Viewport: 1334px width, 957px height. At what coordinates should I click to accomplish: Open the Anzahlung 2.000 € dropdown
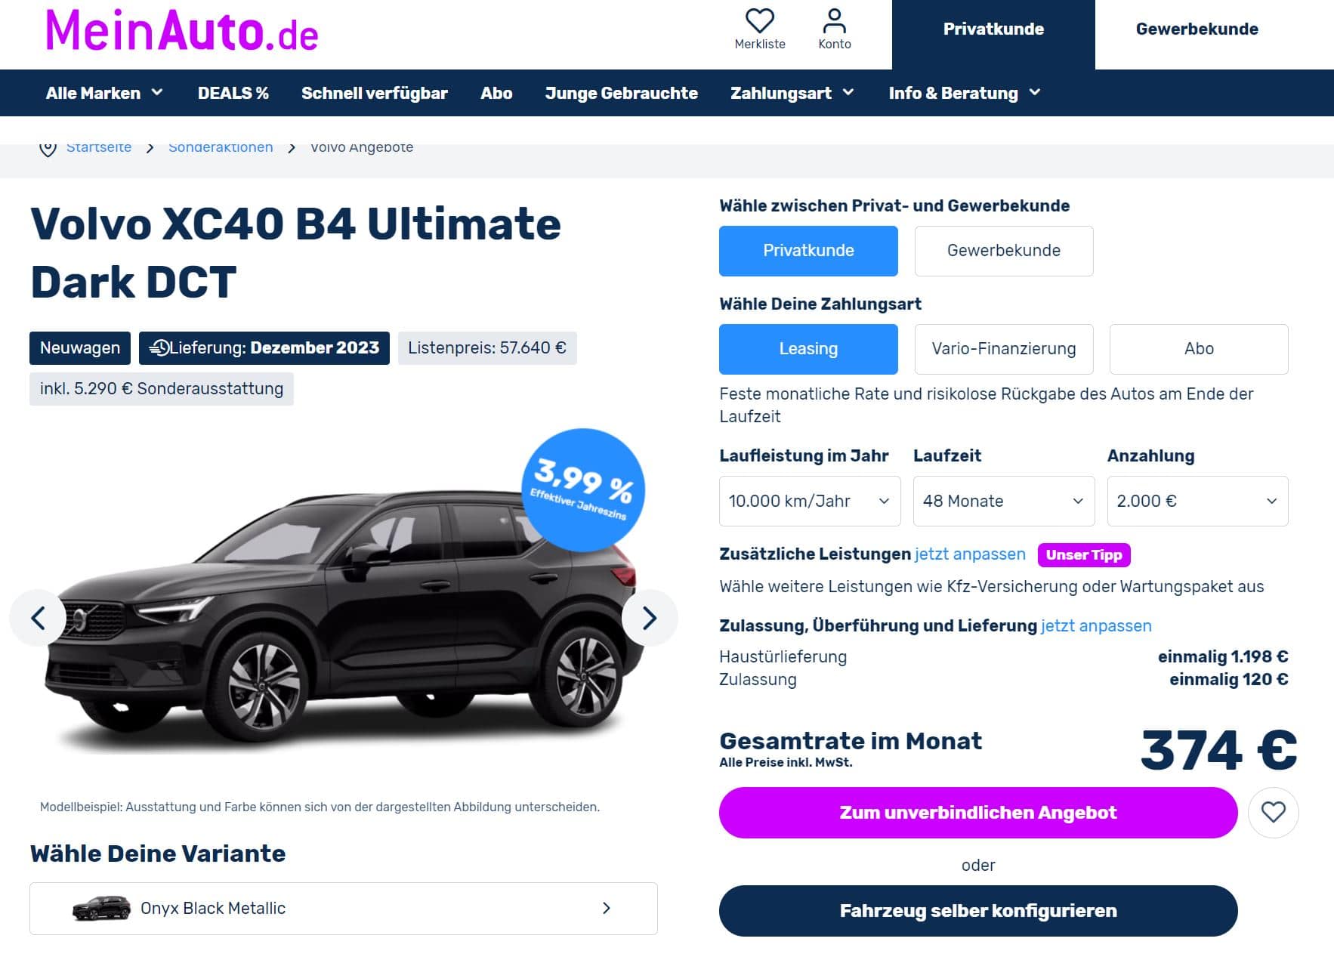[1197, 501]
